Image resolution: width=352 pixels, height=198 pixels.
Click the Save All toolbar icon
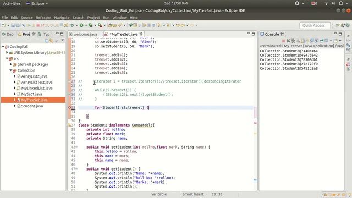(18, 25)
